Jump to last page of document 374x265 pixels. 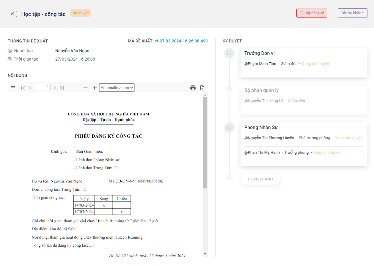(x=62, y=88)
